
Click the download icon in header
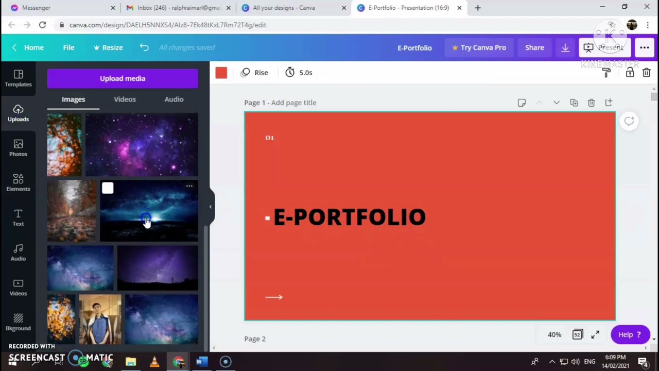(565, 47)
